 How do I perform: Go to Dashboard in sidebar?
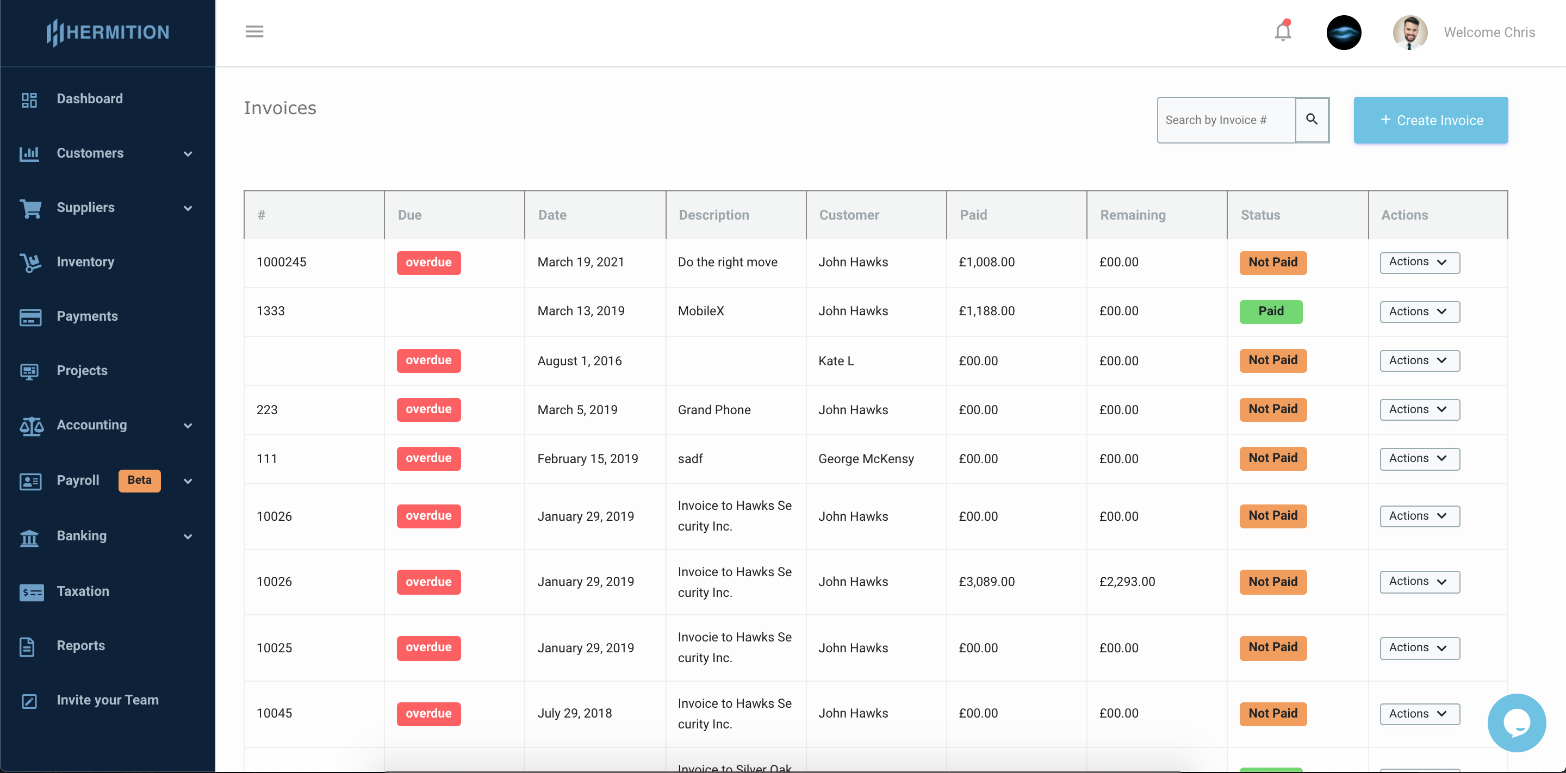click(89, 99)
